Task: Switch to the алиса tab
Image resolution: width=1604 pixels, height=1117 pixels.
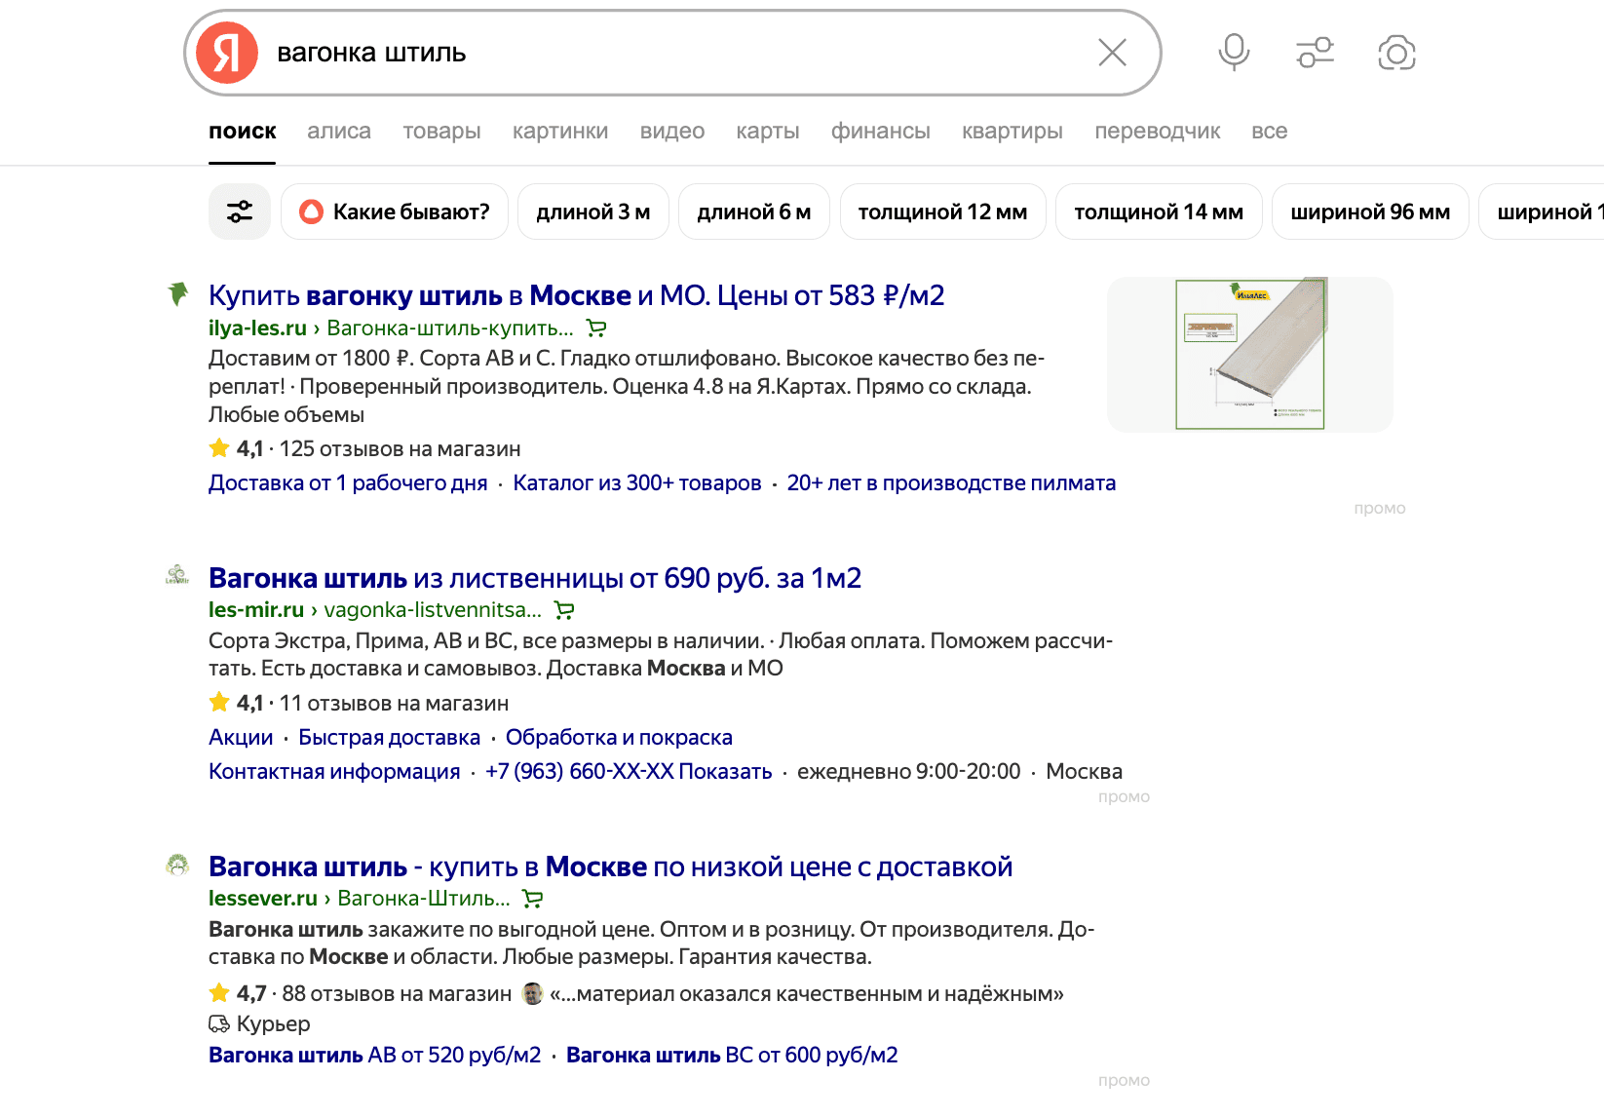Action: [339, 131]
